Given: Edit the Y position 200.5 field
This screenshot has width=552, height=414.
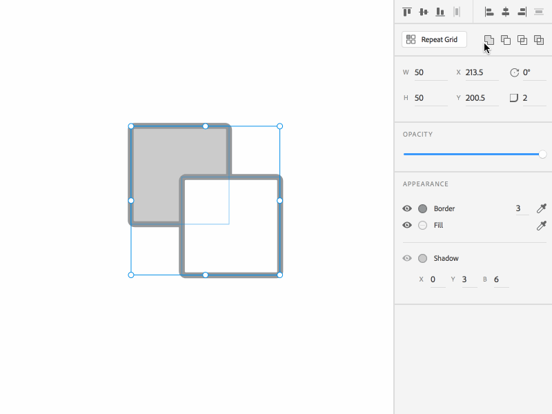Looking at the screenshot, I should coord(482,98).
